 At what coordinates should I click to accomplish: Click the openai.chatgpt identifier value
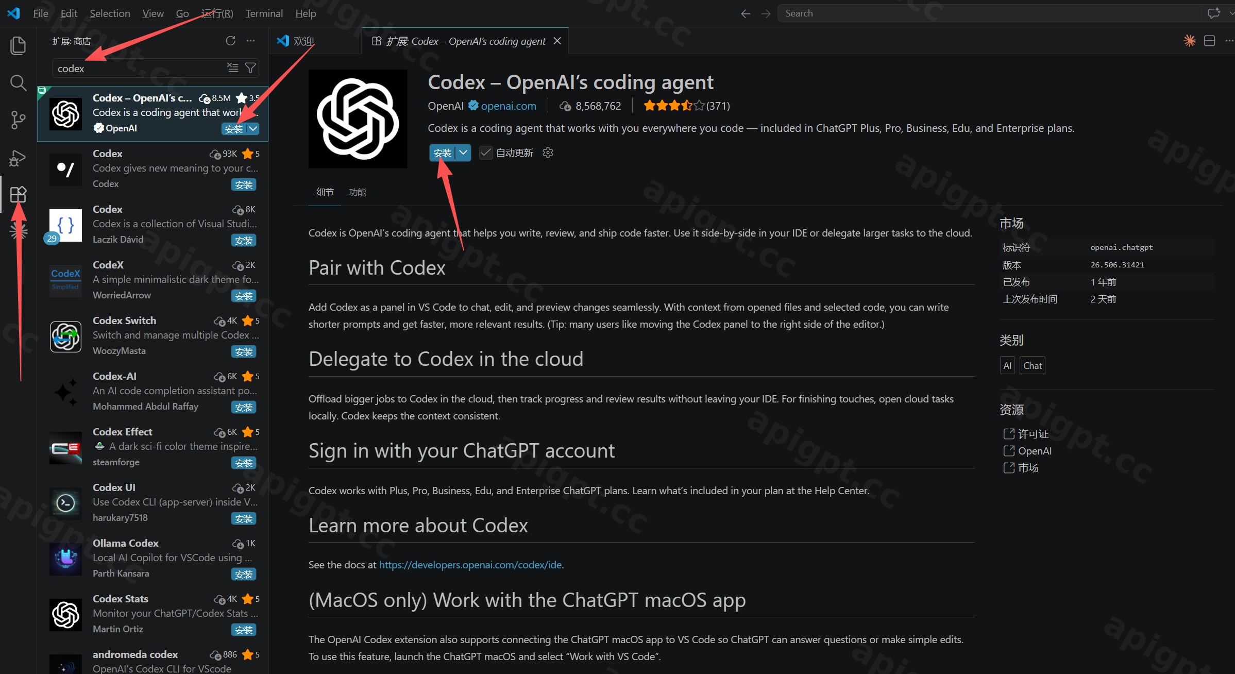(1121, 247)
